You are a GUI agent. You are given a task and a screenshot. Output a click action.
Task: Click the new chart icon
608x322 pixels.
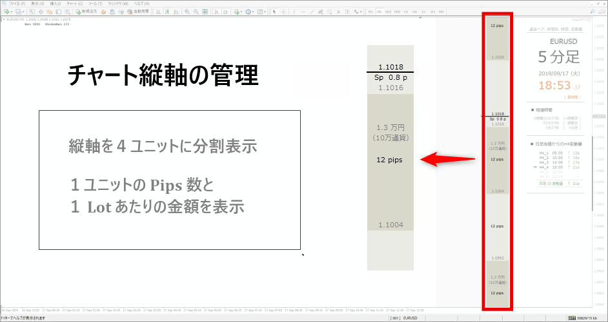click(6, 12)
